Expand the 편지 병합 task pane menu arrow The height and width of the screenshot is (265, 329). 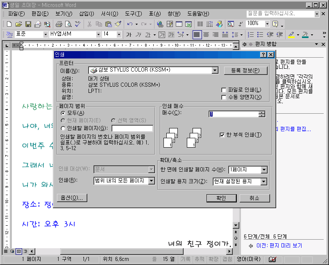(x=316, y=44)
